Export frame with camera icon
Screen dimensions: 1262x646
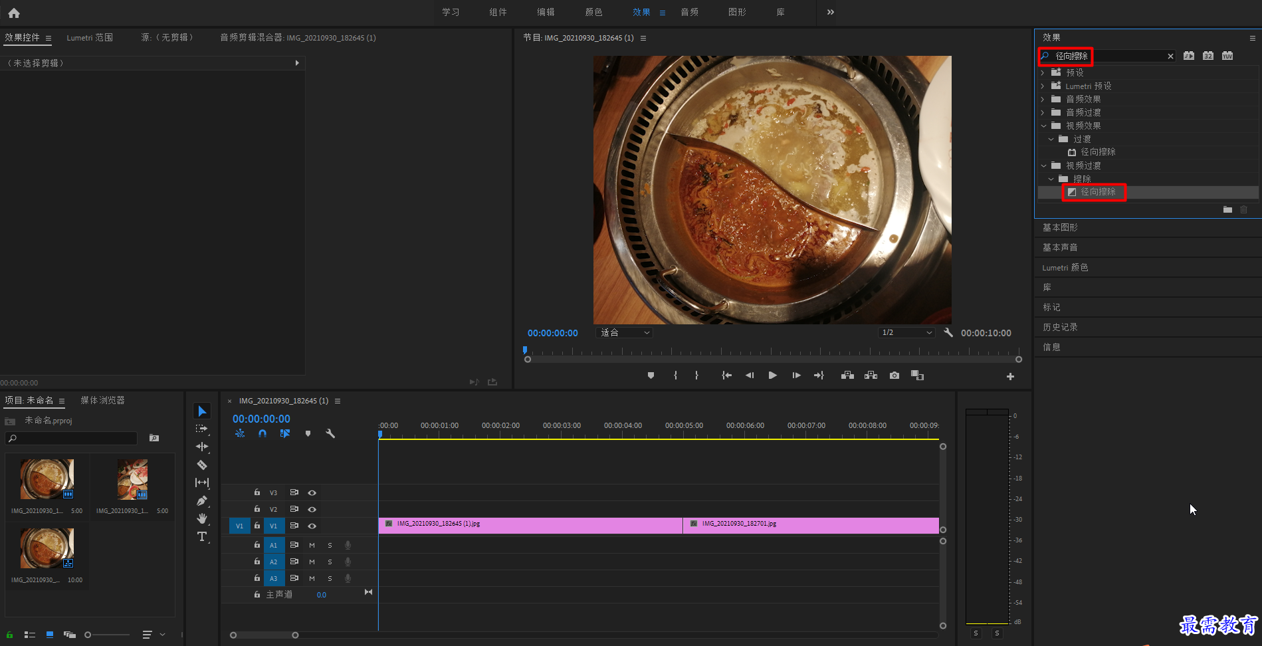(x=894, y=376)
